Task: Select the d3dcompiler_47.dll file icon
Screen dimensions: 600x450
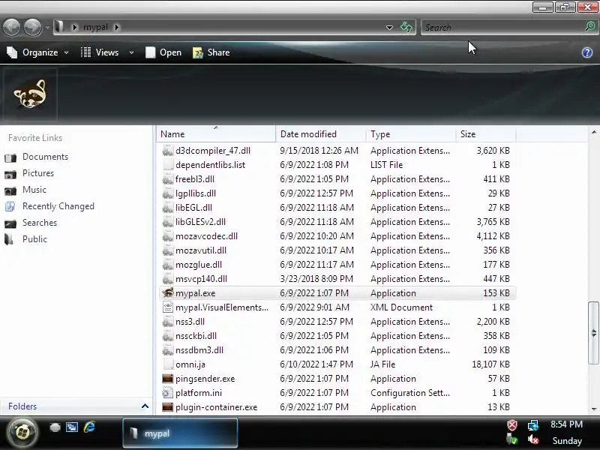Action: pos(167,151)
